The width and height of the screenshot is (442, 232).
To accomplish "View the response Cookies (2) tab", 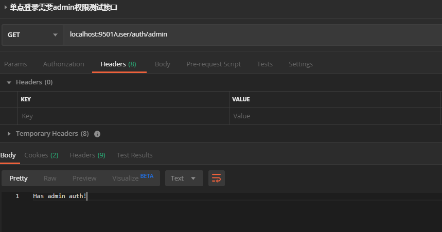I will coord(41,155).
